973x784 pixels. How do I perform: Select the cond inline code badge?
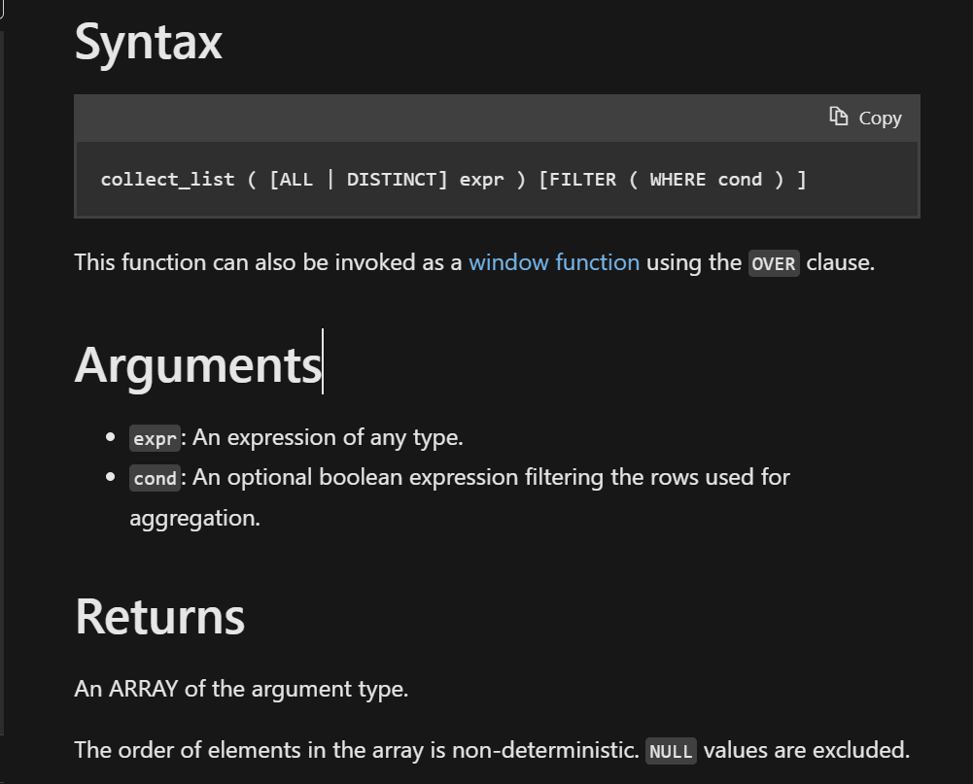[154, 477]
